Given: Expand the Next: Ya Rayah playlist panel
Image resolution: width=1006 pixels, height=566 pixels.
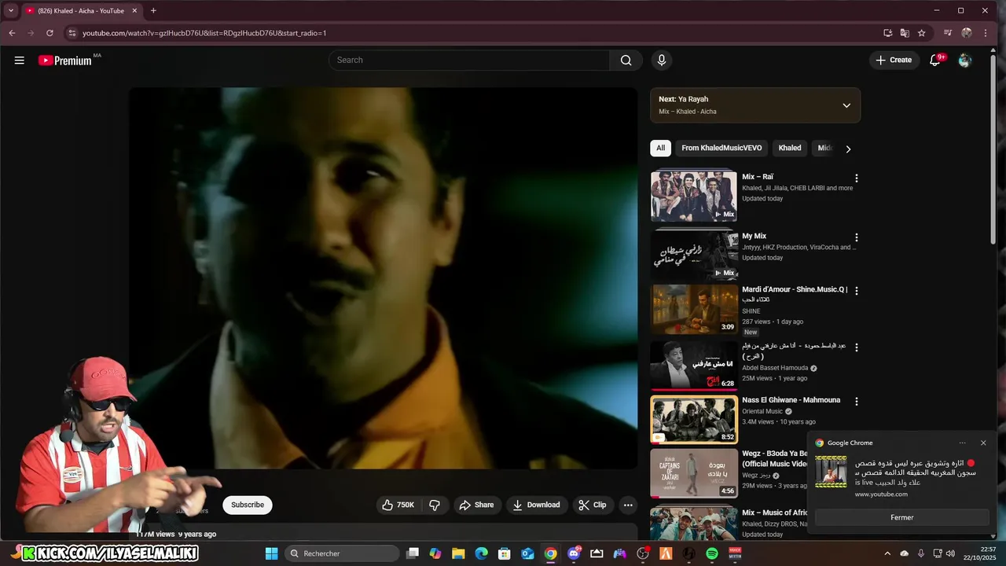Looking at the screenshot, I should tap(846, 105).
